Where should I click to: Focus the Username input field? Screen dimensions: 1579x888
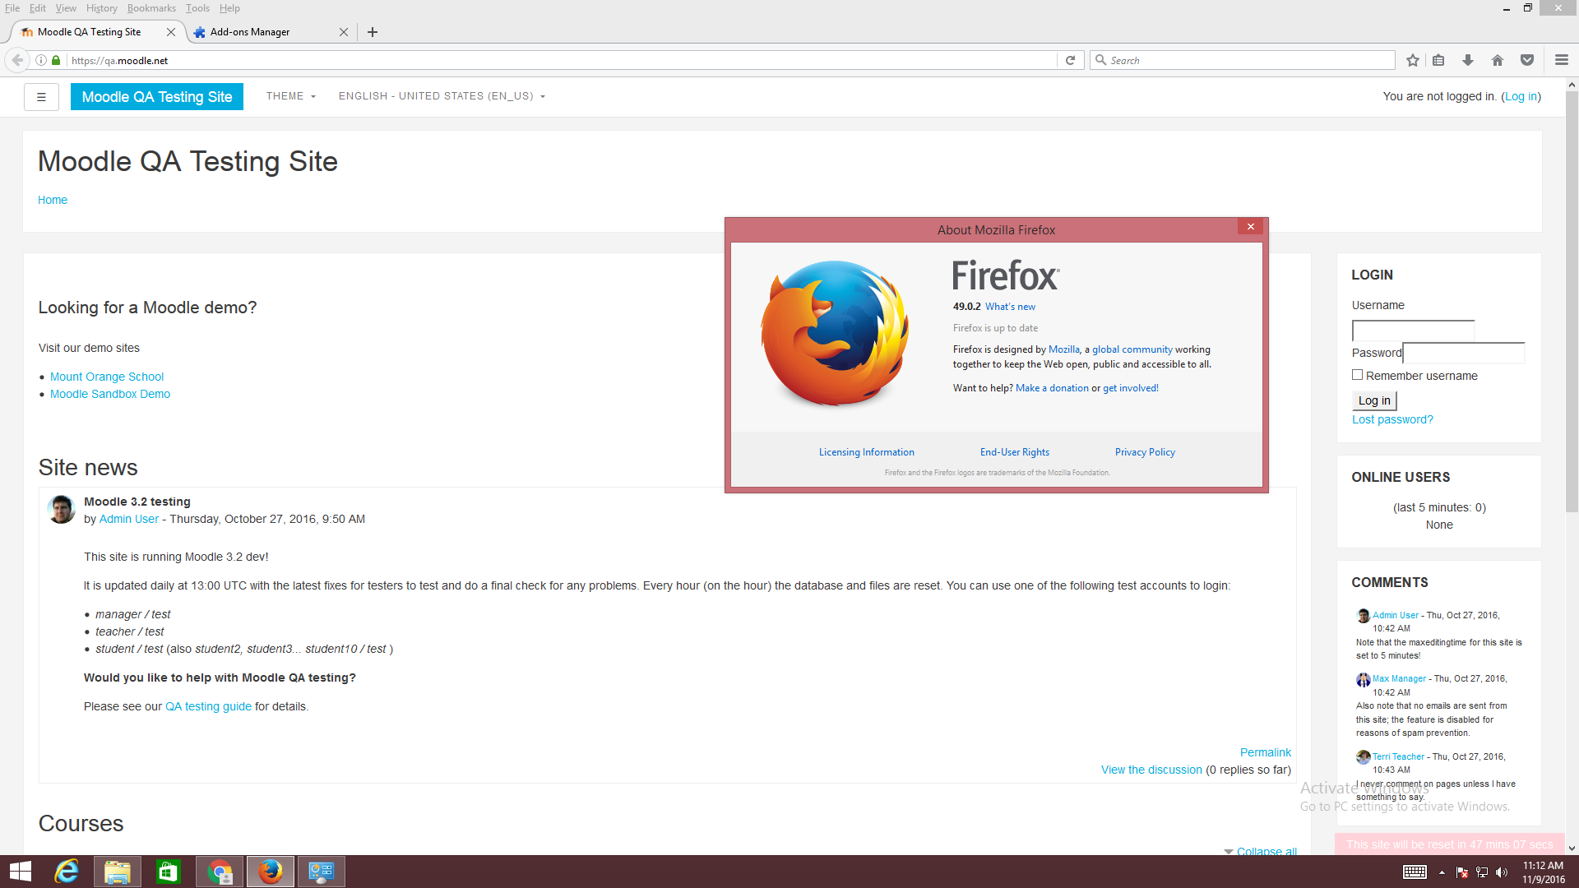pyautogui.click(x=1413, y=331)
